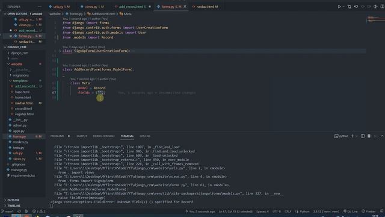385x217 pixels.
Task: Open navbar.html in templates folder
Action: [x=23, y=103]
